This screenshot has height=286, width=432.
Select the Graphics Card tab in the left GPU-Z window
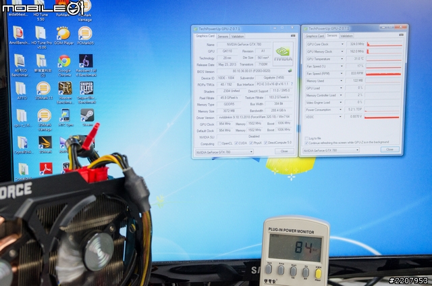point(205,36)
